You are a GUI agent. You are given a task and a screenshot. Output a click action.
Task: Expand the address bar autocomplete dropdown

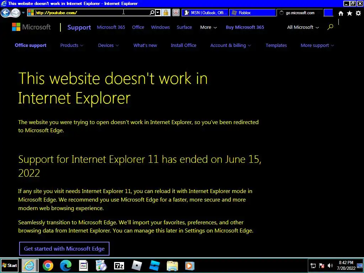[x=158, y=12]
